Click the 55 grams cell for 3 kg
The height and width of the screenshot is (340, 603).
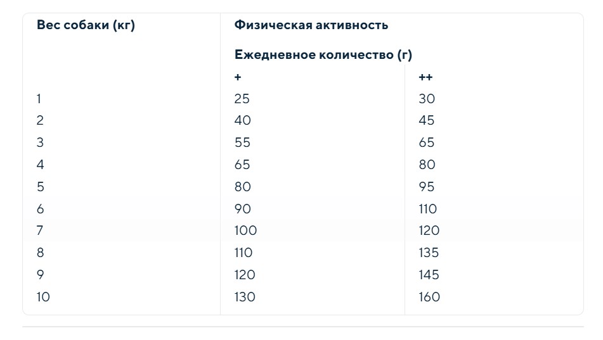(242, 142)
